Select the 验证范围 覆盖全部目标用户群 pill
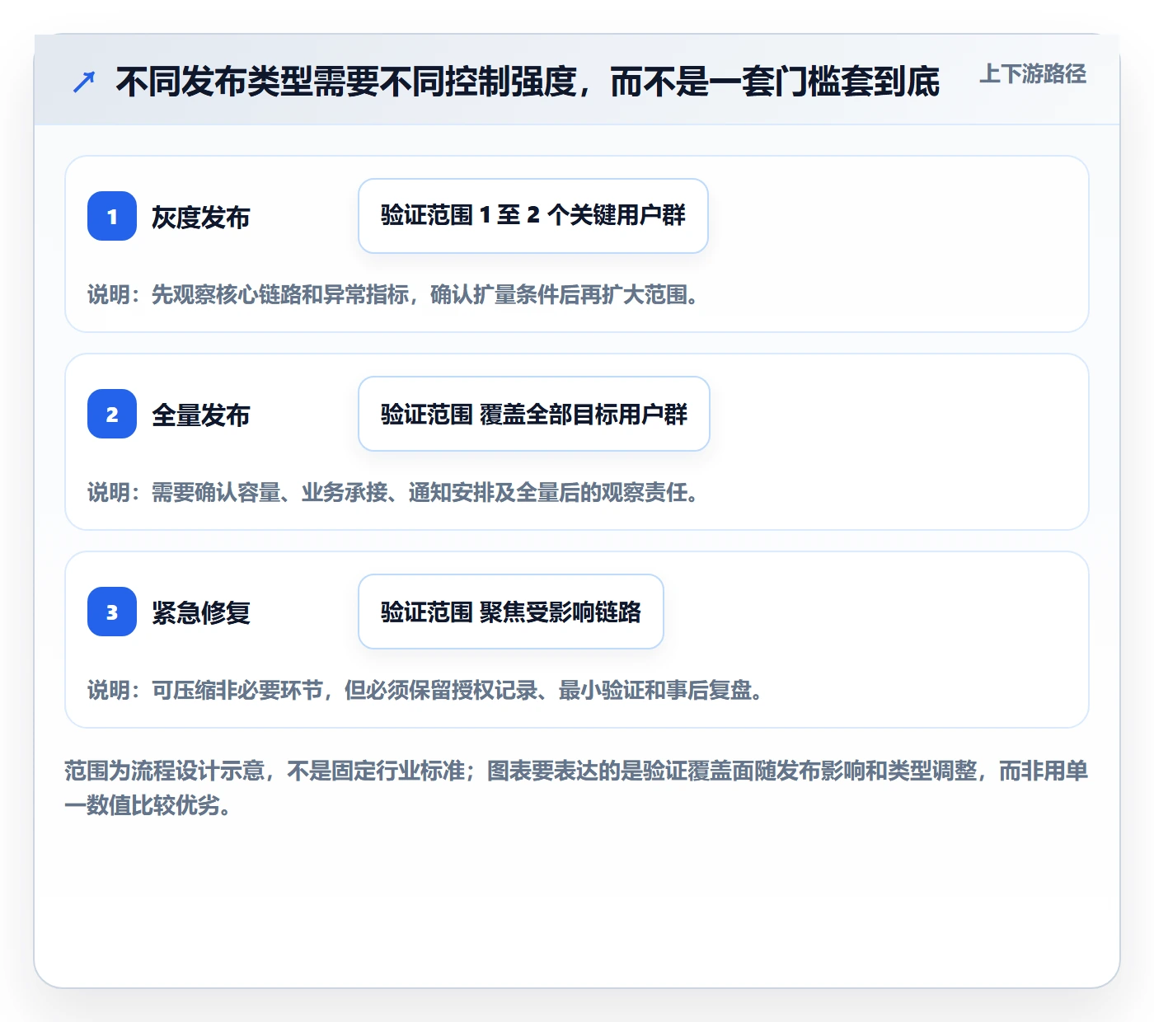The height and width of the screenshot is (1022, 1154). pos(534,414)
